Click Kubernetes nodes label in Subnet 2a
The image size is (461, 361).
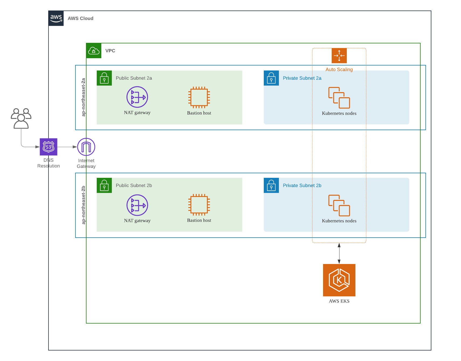339,113
